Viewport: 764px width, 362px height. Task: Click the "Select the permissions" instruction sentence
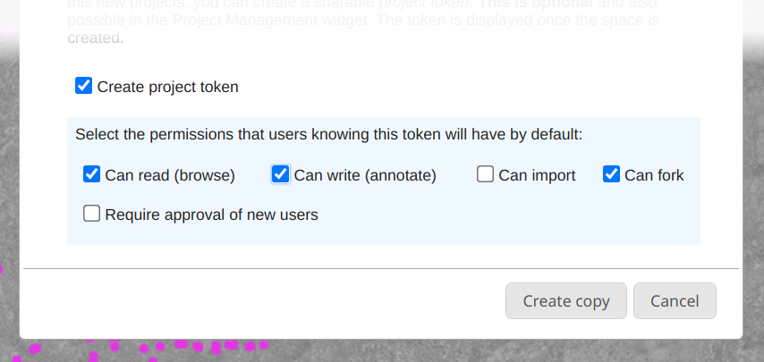(x=328, y=135)
